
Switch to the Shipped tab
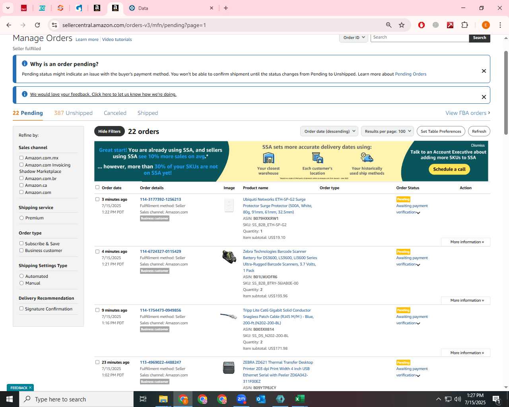148,113
